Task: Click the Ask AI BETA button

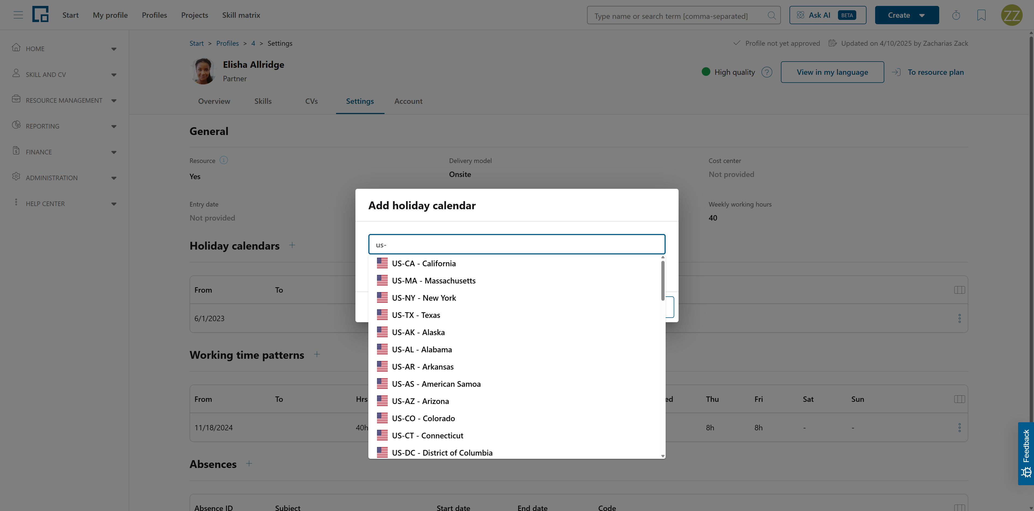Action: 828,15
